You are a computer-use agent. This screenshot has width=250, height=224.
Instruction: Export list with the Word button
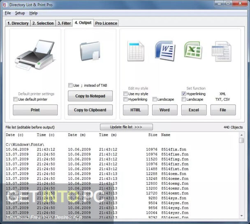tap(165, 110)
